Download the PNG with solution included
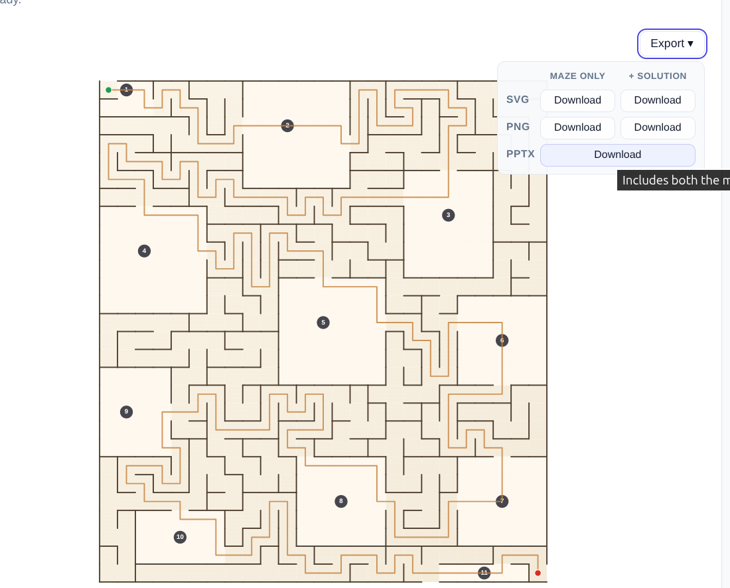The width and height of the screenshot is (730, 588). 658,127
